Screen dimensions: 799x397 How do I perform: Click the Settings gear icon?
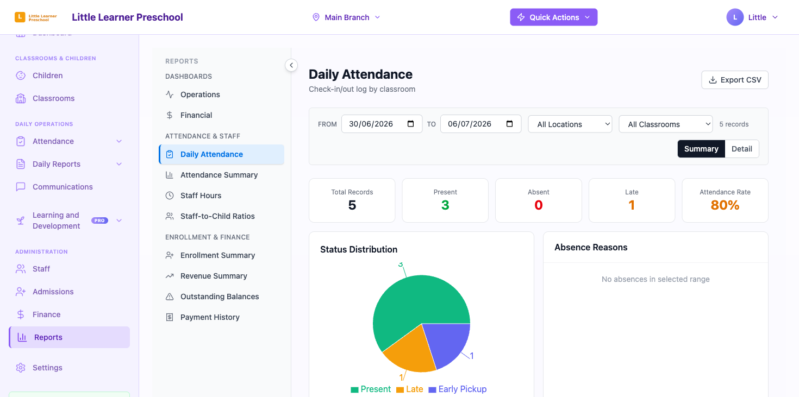(21, 368)
